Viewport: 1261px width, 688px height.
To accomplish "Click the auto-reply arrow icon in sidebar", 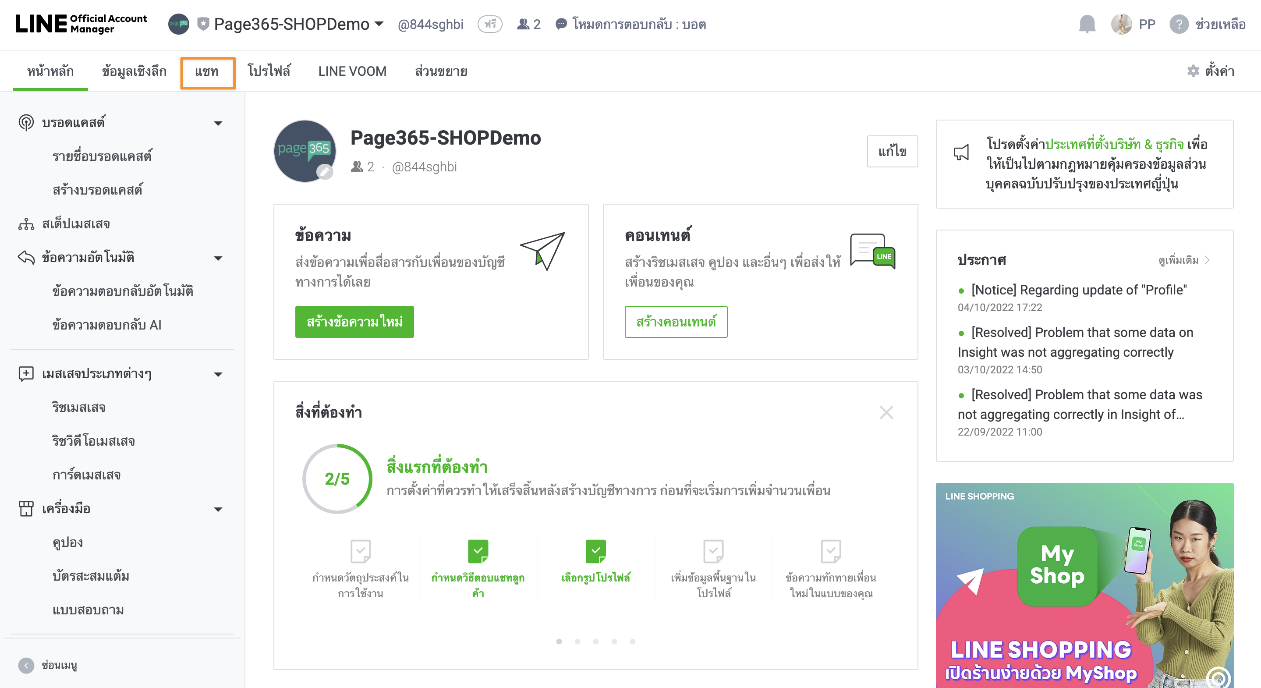I will click(26, 258).
